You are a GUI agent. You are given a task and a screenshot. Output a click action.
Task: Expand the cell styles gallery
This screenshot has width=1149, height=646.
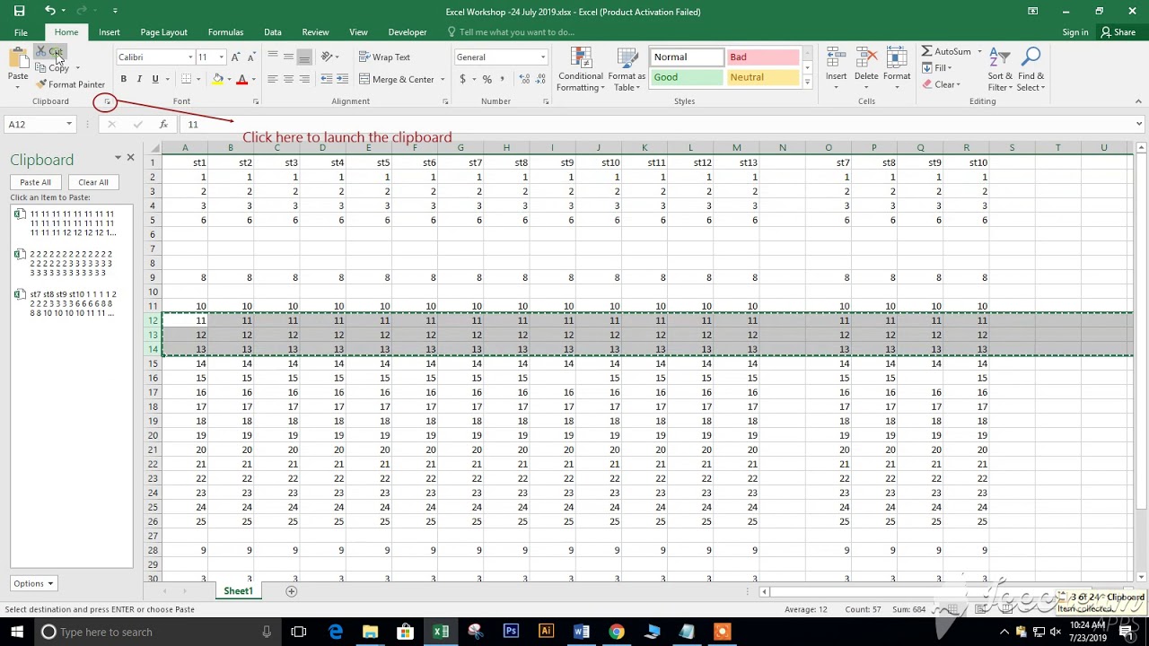pos(807,82)
